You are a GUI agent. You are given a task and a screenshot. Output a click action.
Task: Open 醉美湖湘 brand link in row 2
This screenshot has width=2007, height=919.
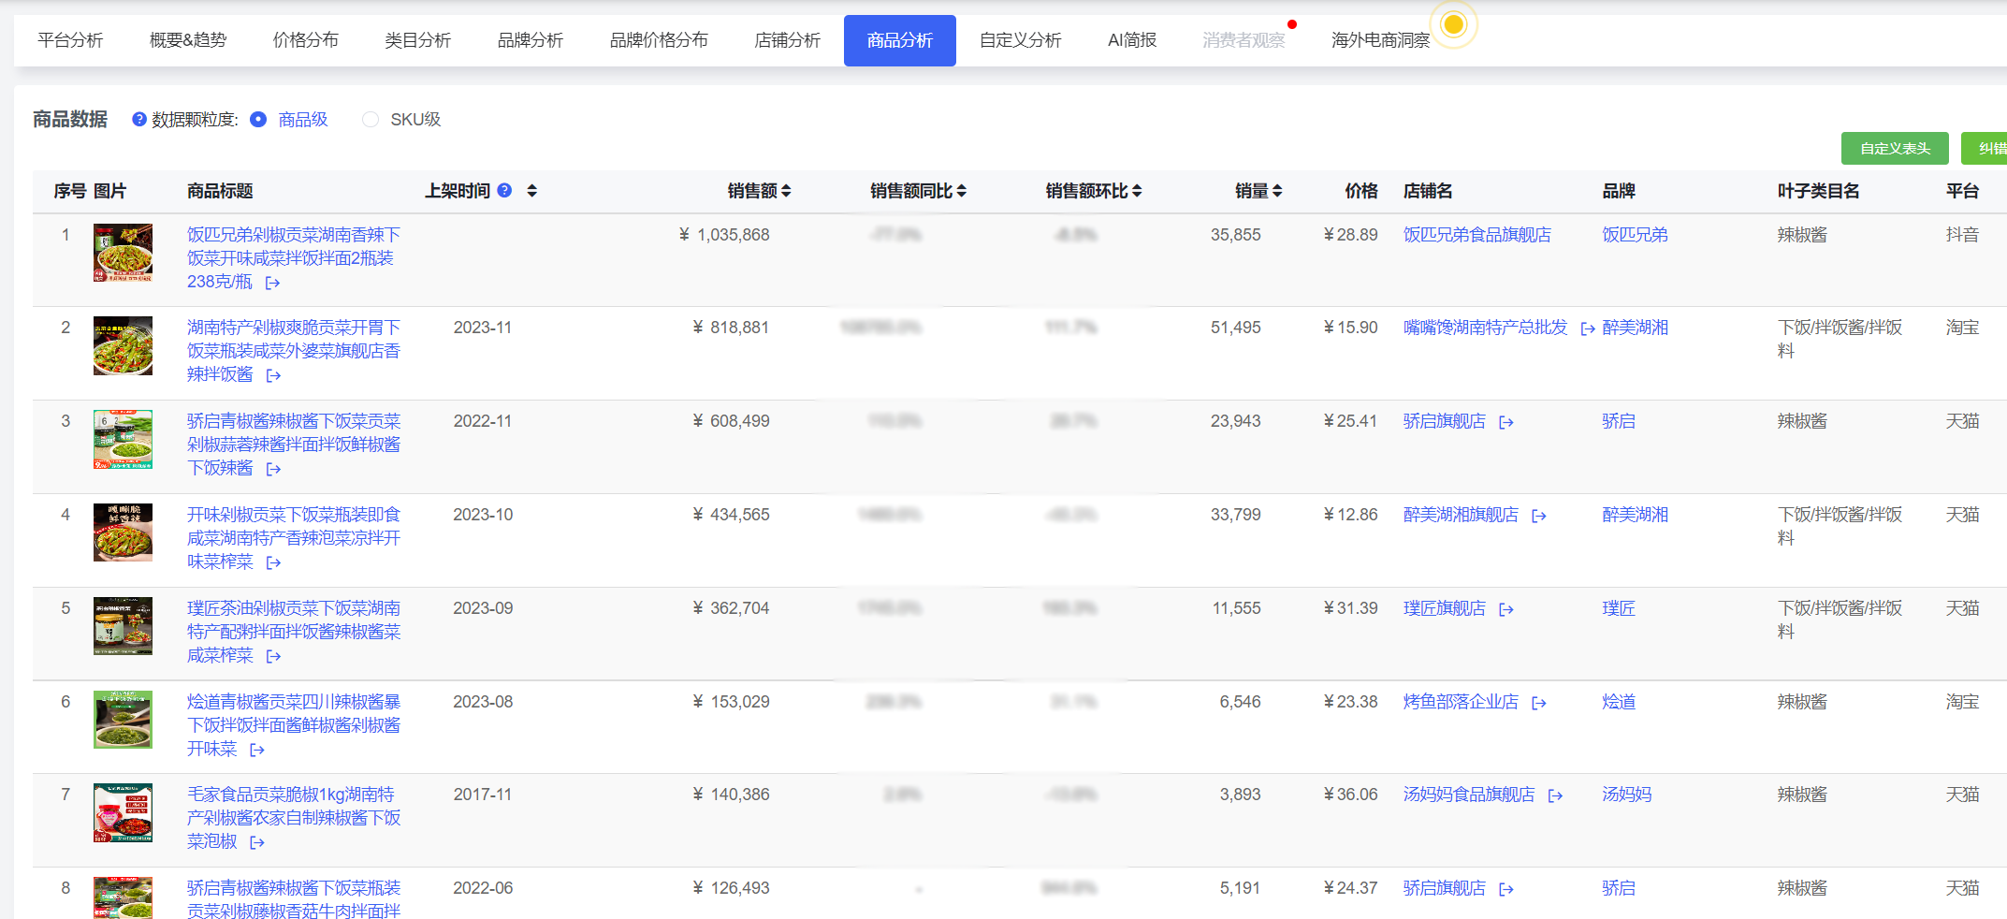1635,328
